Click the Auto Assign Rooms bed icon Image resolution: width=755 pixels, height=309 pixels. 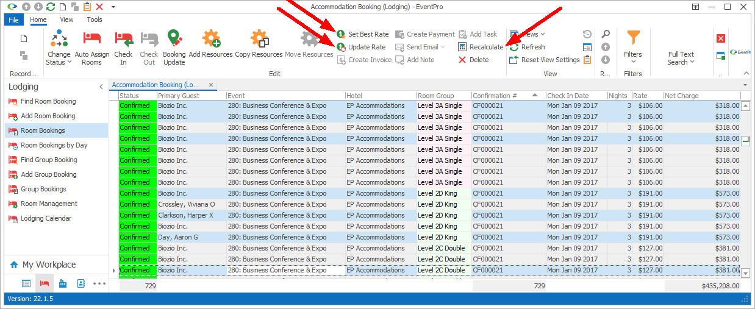(92, 39)
